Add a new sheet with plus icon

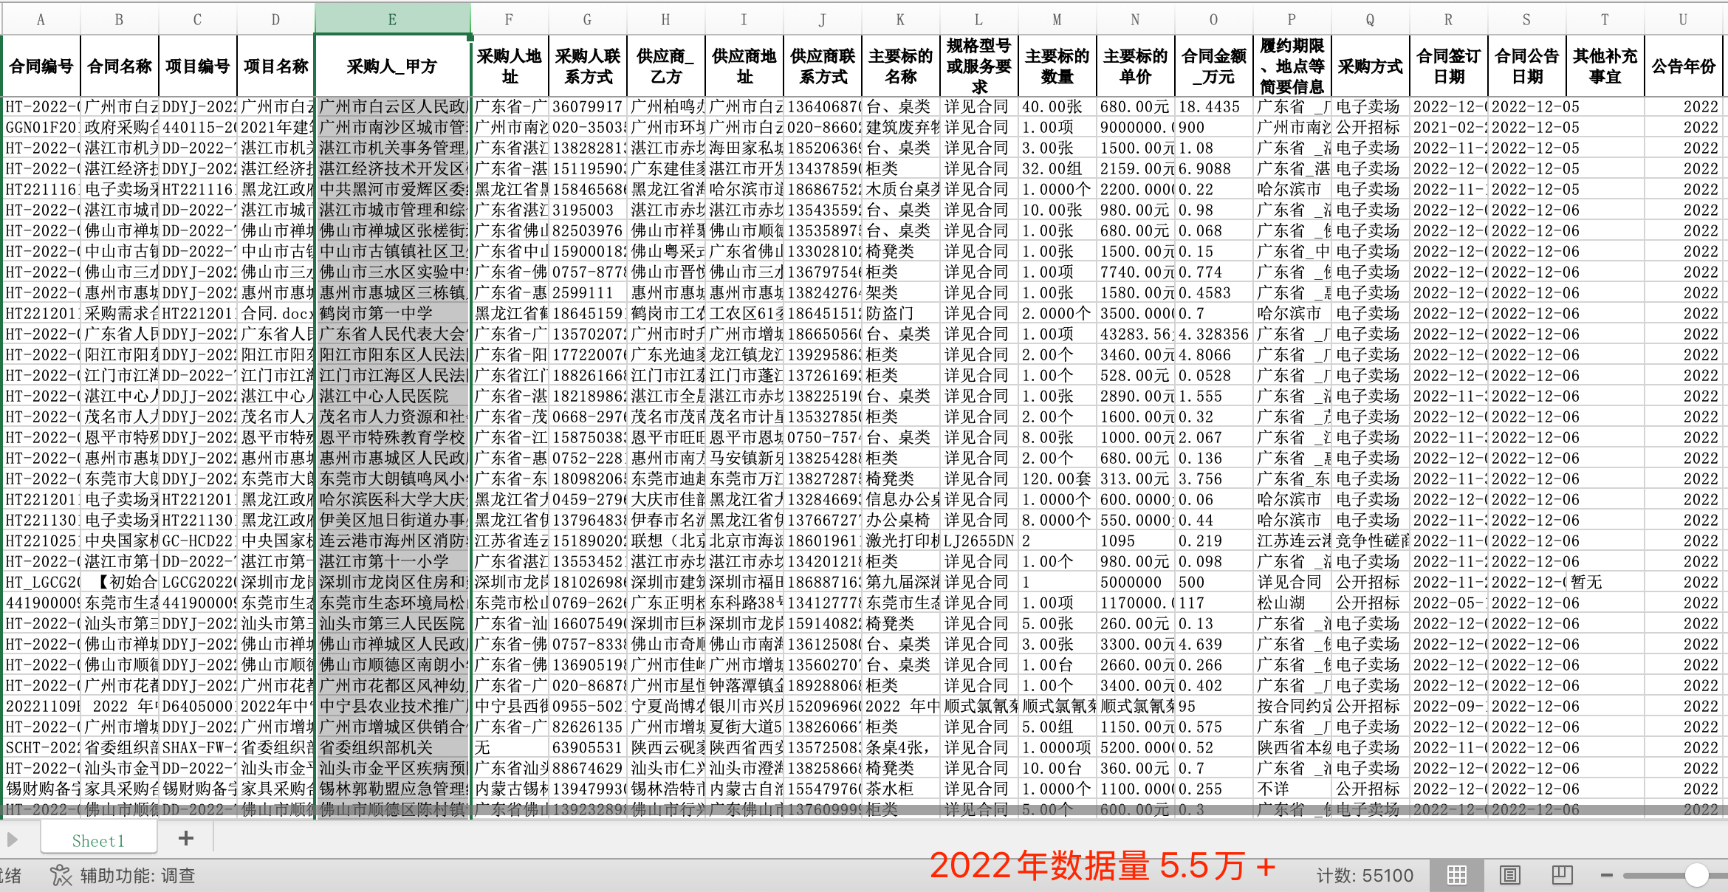pos(186,839)
